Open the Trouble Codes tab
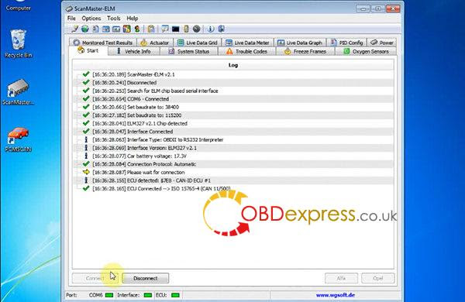465x302 pixels. pyautogui.click(x=246, y=51)
